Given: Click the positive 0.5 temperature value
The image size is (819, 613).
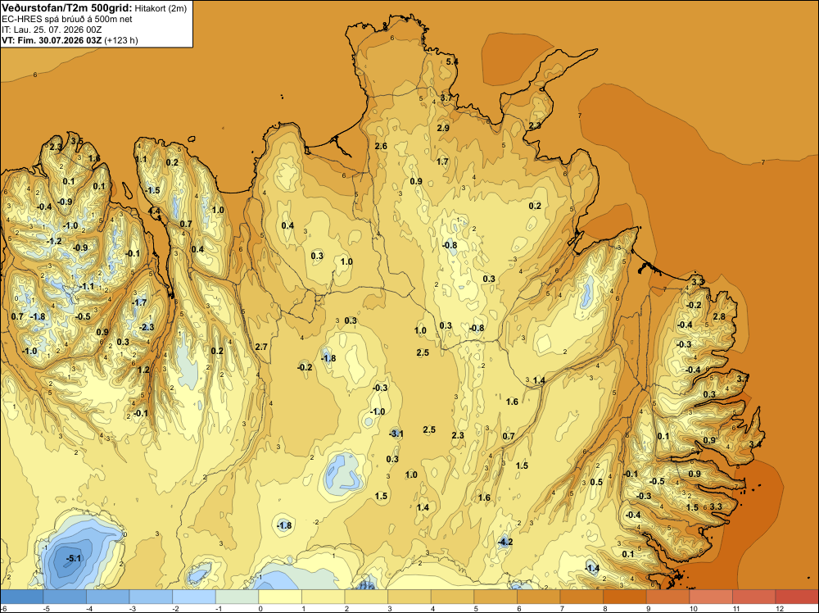Looking at the screenshot, I should point(596,482).
